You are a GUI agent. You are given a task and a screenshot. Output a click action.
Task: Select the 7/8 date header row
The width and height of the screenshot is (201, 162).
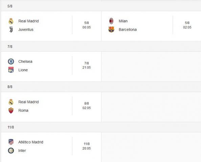[x=101, y=47]
